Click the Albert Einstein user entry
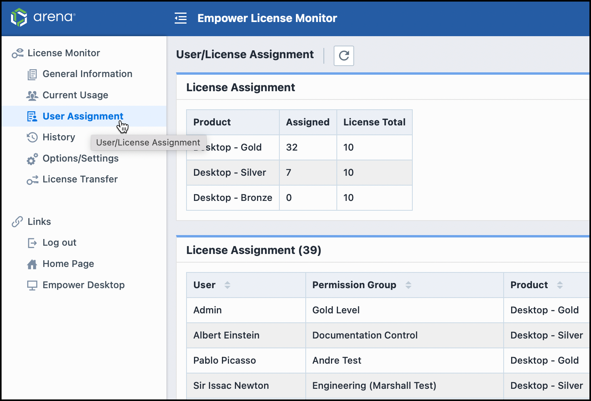Viewport: 591px width, 401px height. [x=226, y=335]
